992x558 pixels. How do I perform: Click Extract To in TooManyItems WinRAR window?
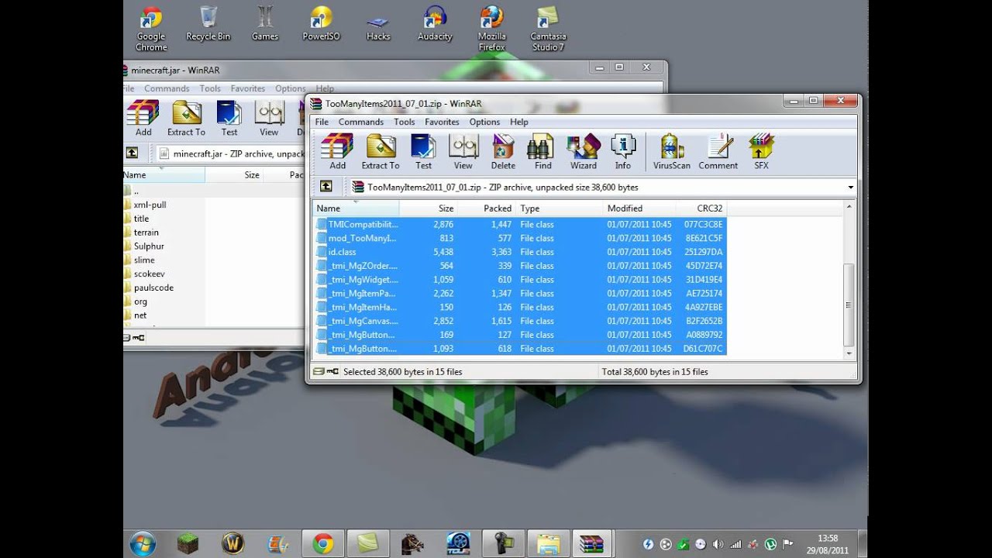tap(381, 151)
